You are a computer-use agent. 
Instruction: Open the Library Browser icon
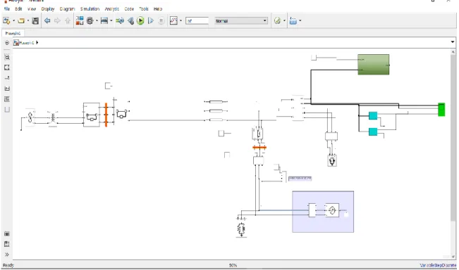(x=80, y=20)
